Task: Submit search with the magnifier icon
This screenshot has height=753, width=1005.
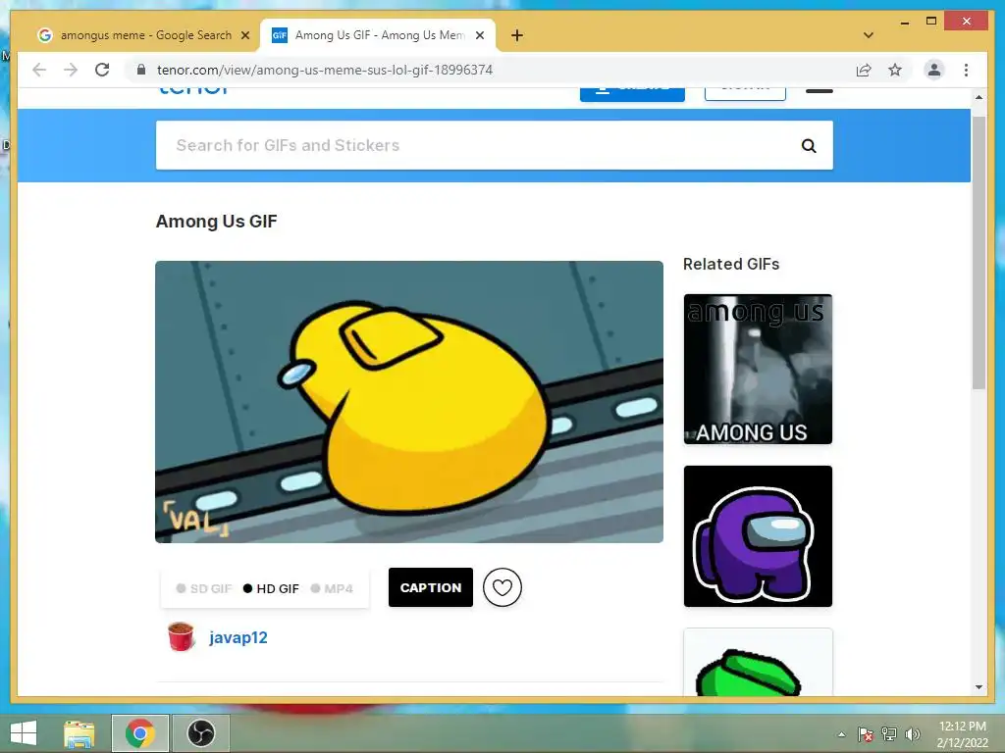Action: 809,146
